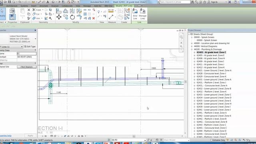
Task: Click the Mirror Draw Axis icon
Action: click(x=79, y=11)
